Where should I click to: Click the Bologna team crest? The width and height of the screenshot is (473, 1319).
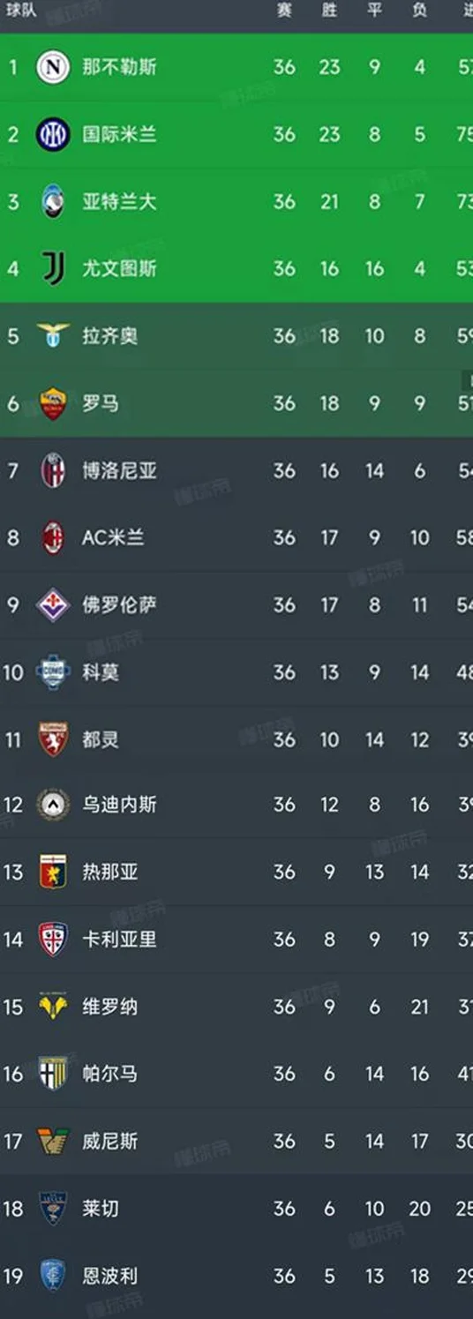pyautogui.click(x=53, y=470)
